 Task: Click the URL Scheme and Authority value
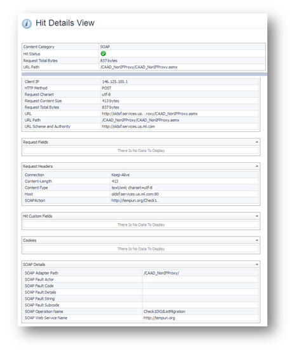[x=128, y=127]
